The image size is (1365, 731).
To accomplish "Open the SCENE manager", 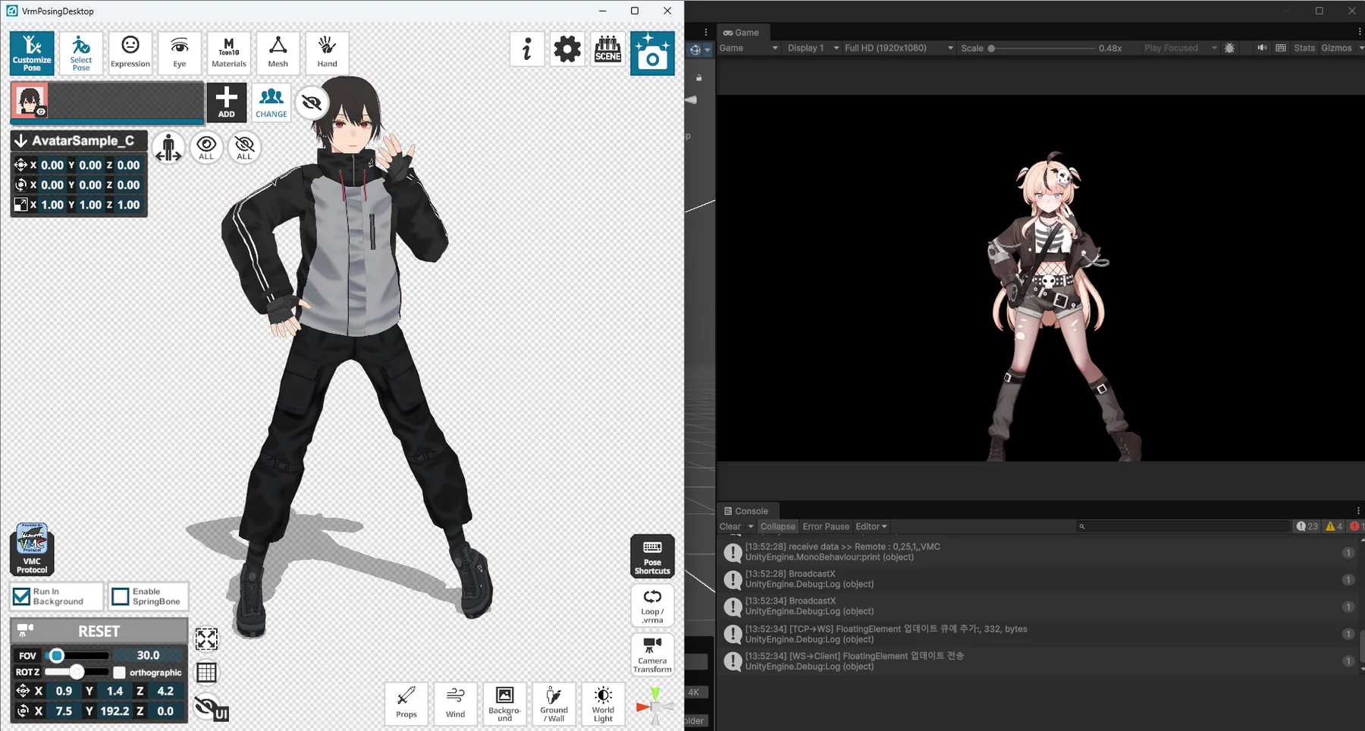I will [608, 49].
